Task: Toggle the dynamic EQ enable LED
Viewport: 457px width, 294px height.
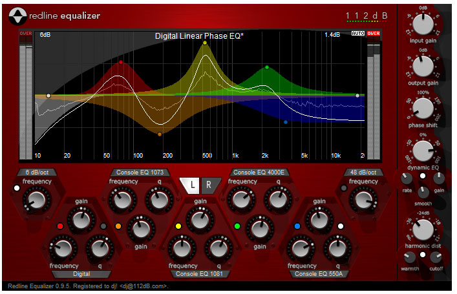Action: pyautogui.click(x=423, y=176)
